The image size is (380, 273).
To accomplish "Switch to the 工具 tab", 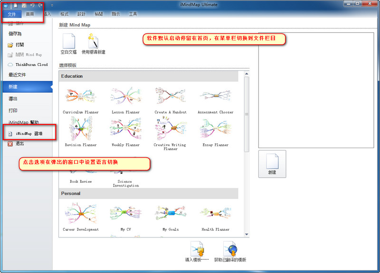I will [x=133, y=14].
